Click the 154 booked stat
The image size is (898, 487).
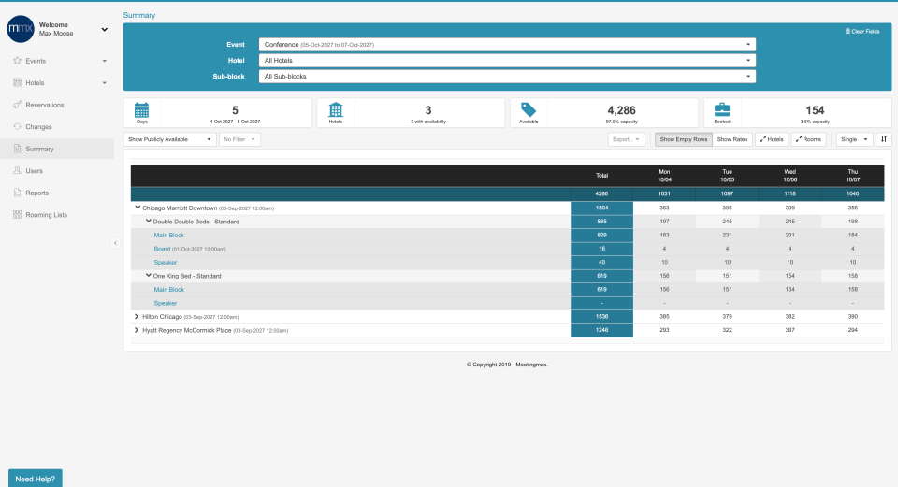pyautogui.click(x=815, y=110)
